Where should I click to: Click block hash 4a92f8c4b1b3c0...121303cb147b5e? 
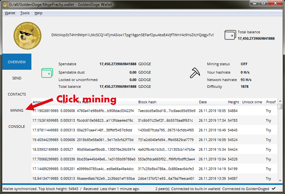(x=166, y=149)
